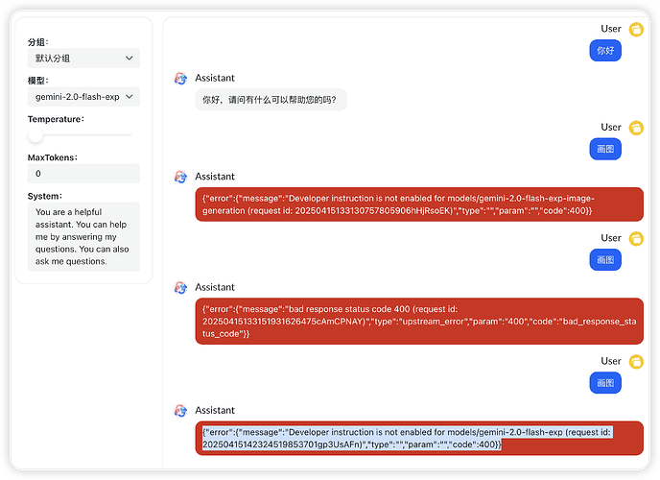Click the Temperature label
The image size is (660, 480).
(56, 119)
